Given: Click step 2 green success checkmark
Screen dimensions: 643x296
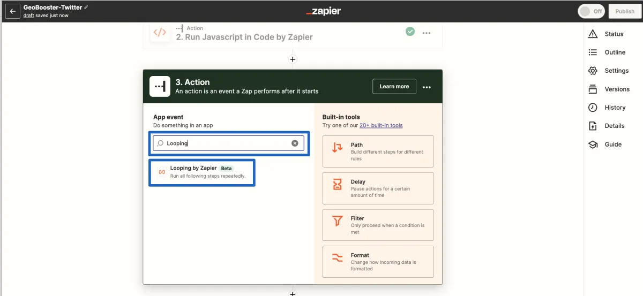Looking at the screenshot, I should 410,32.
